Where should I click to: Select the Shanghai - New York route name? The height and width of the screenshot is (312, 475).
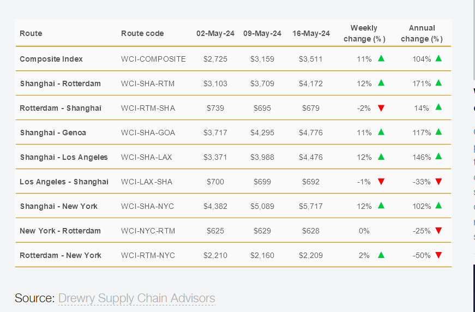pos(58,206)
